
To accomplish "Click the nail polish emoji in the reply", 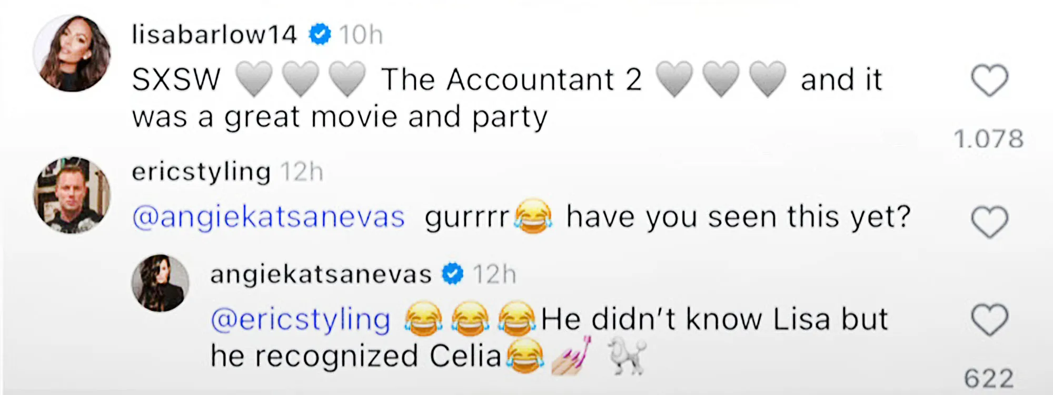I will [571, 356].
